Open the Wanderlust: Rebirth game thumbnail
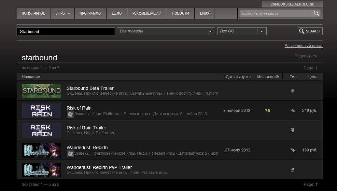The width and height of the screenshot is (337, 191). 42,150
